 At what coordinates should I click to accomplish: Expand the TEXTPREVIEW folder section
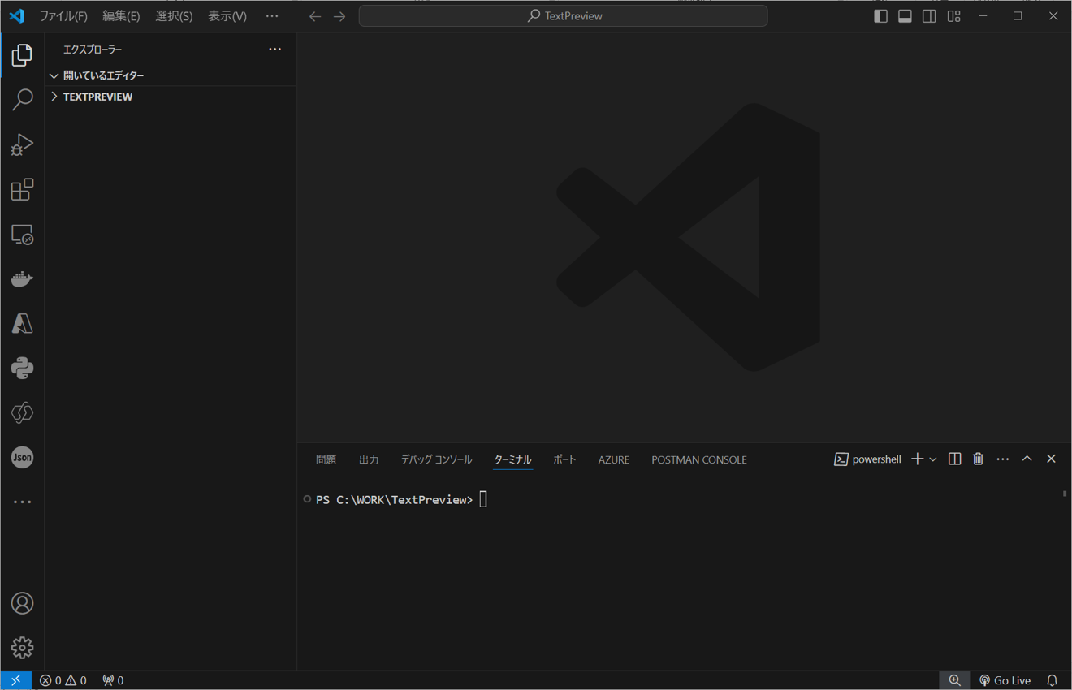click(171, 97)
